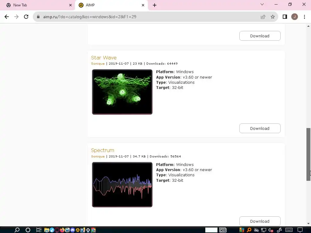The width and height of the screenshot is (311, 233).
Task: Open the Spectrum preview image
Action: click(122, 185)
